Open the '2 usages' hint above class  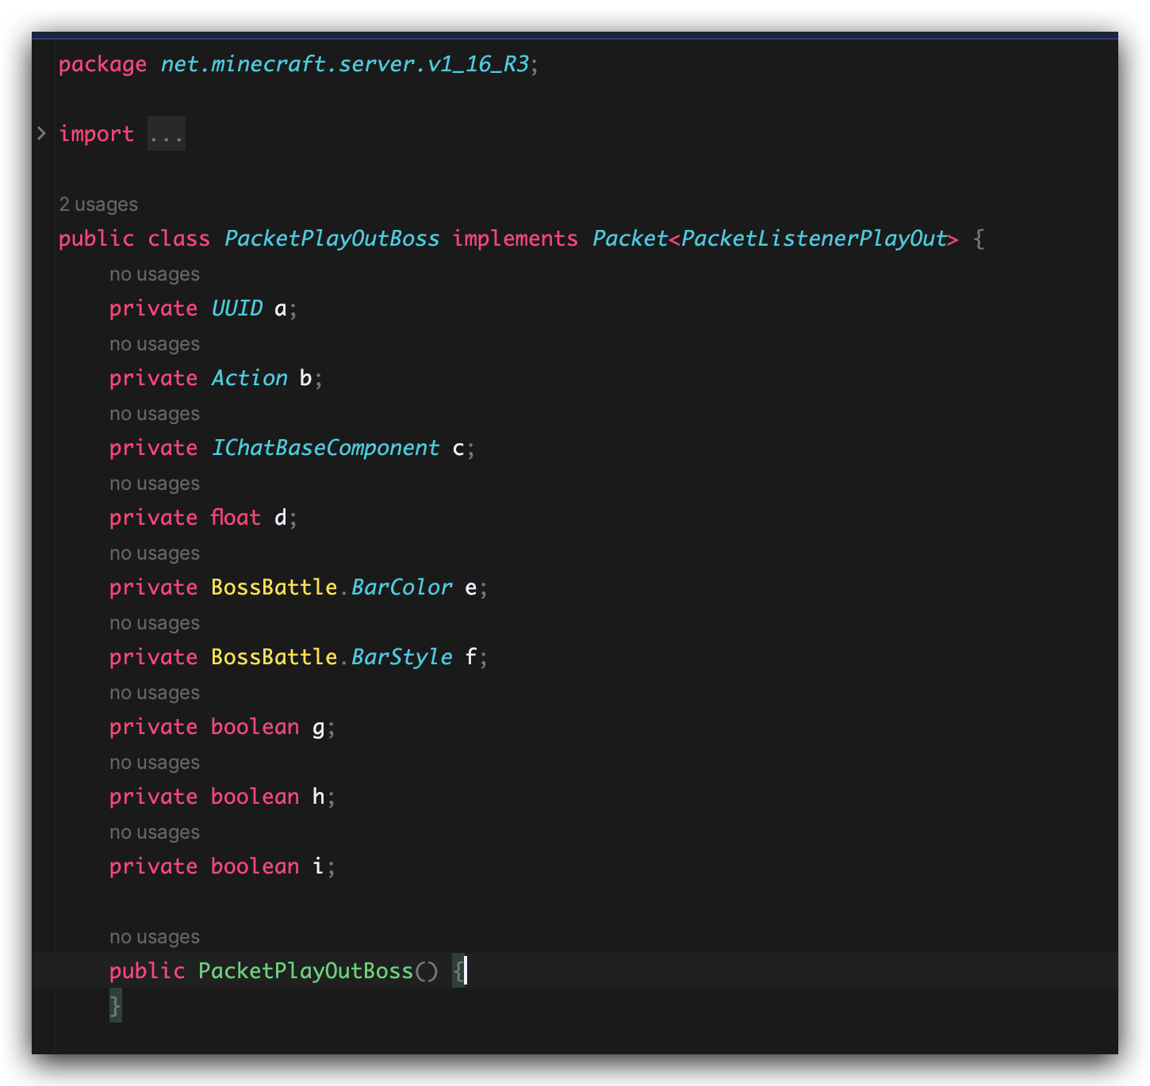tap(98, 205)
